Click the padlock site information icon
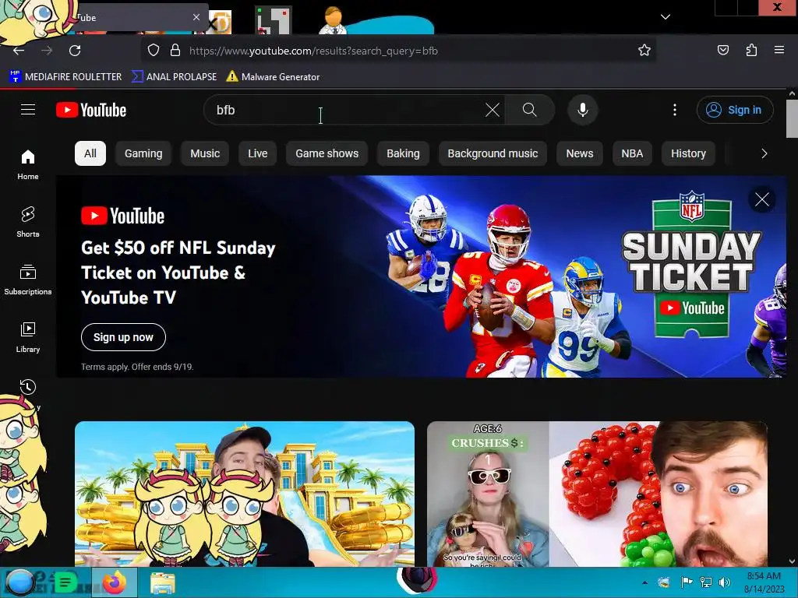This screenshot has height=598, width=798. [175, 51]
